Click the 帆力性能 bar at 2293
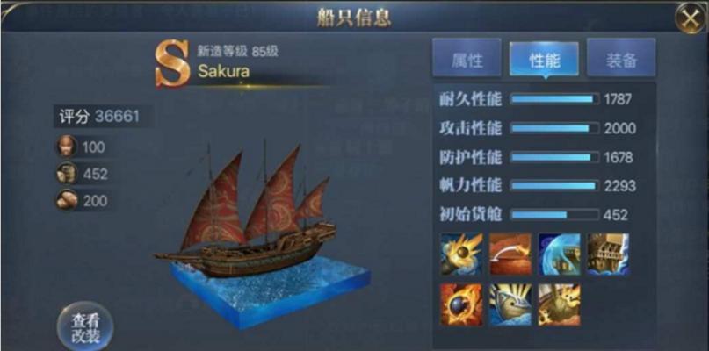The width and height of the screenshot is (709, 351). 554,186
